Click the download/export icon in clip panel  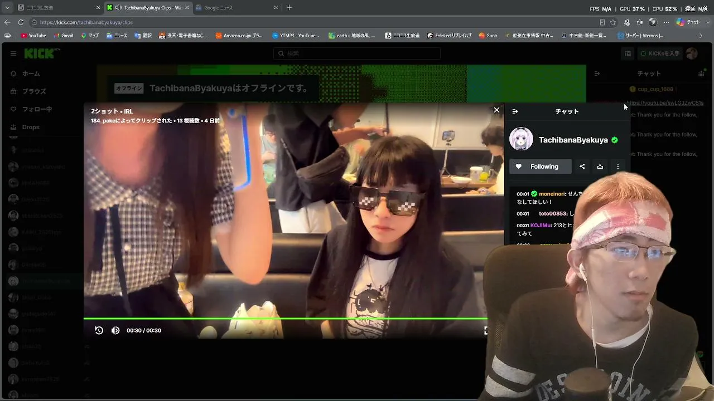click(x=600, y=167)
